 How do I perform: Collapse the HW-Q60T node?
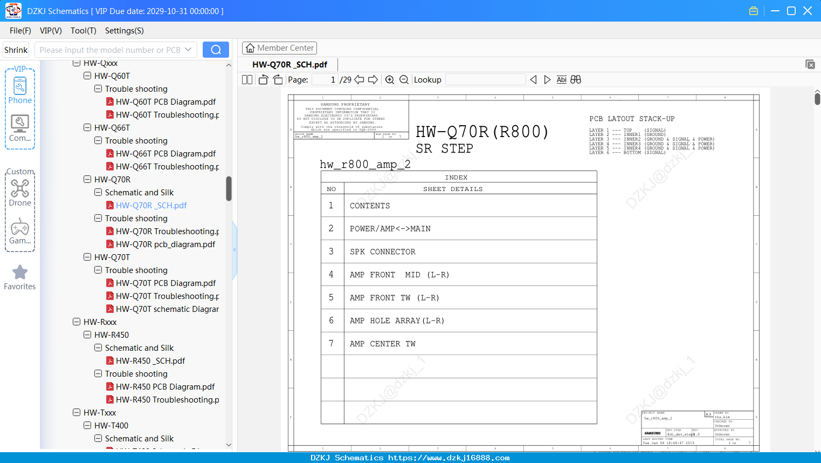[87, 76]
